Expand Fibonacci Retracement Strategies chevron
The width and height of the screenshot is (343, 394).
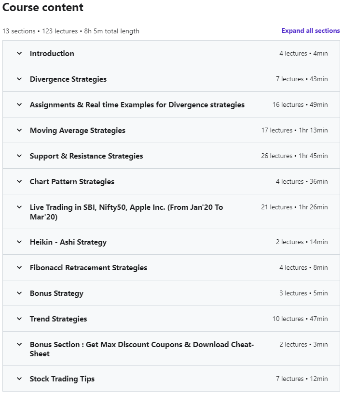19,268
